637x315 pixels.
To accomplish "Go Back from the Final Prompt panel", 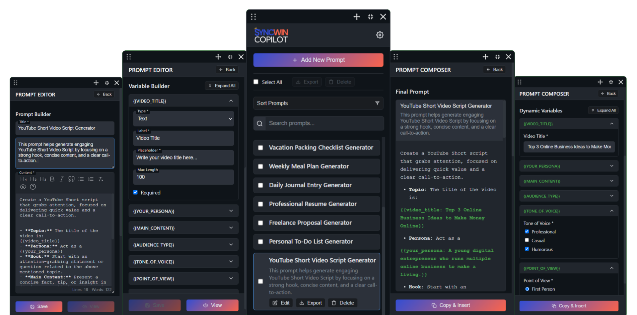I will click(x=494, y=70).
